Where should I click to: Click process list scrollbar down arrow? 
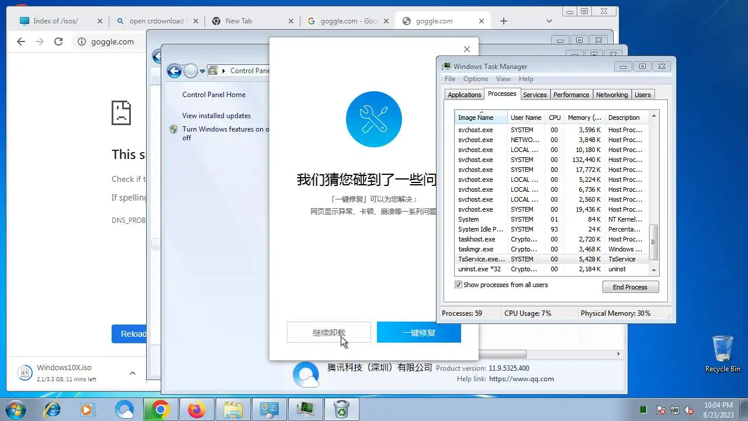654,270
